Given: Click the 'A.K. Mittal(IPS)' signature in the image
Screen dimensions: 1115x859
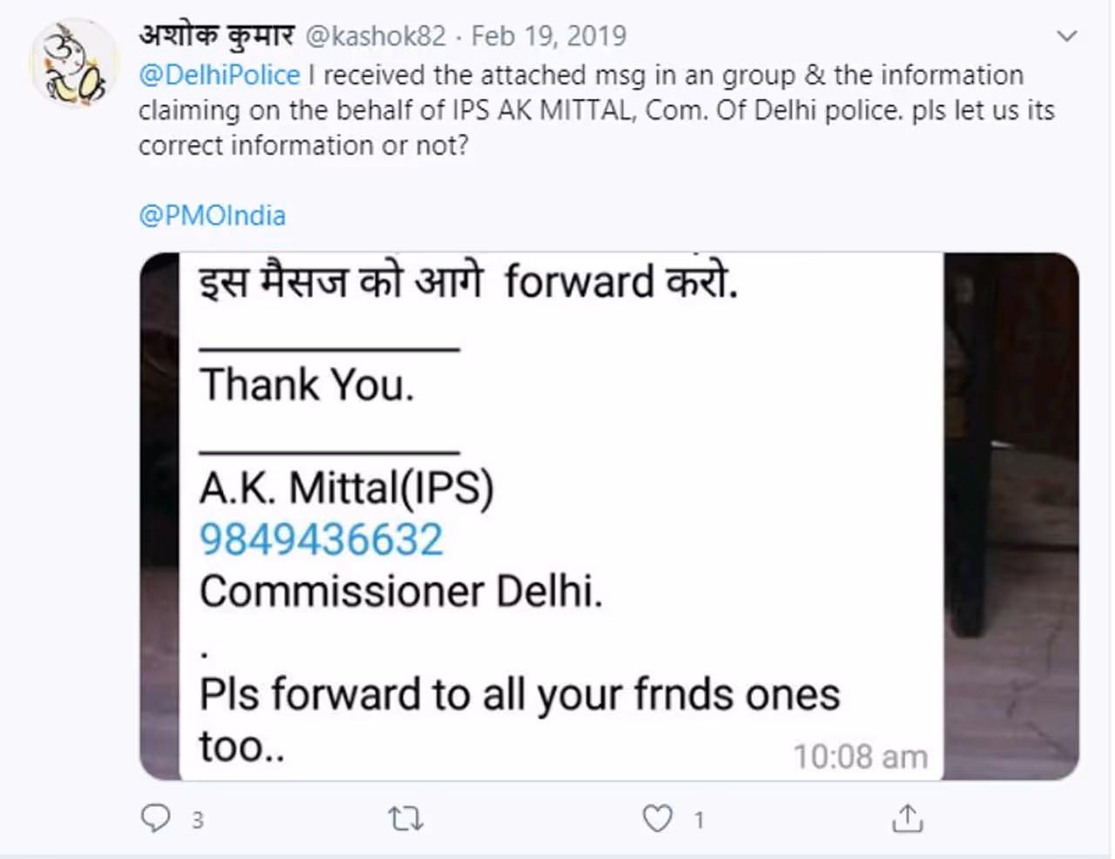Looking at the screenshot, I should (347, 487).
